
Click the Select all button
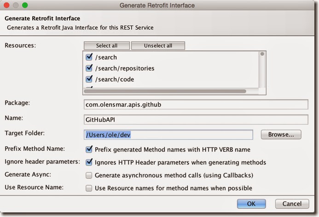pos(107,46)
